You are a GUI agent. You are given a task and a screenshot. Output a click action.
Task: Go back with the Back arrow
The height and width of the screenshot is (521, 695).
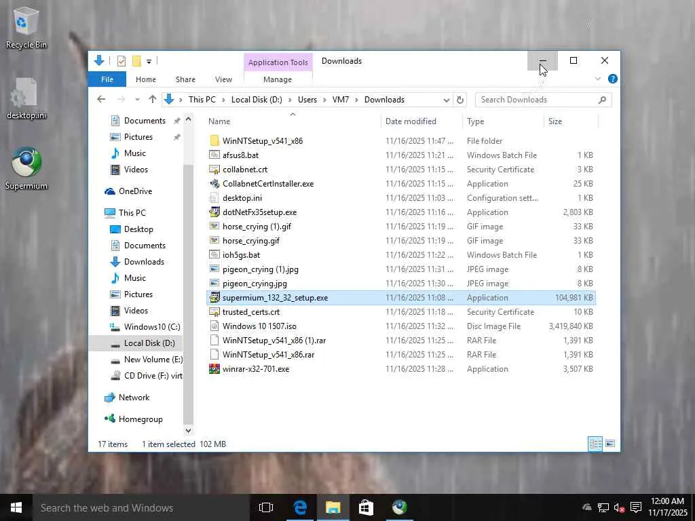101,99
